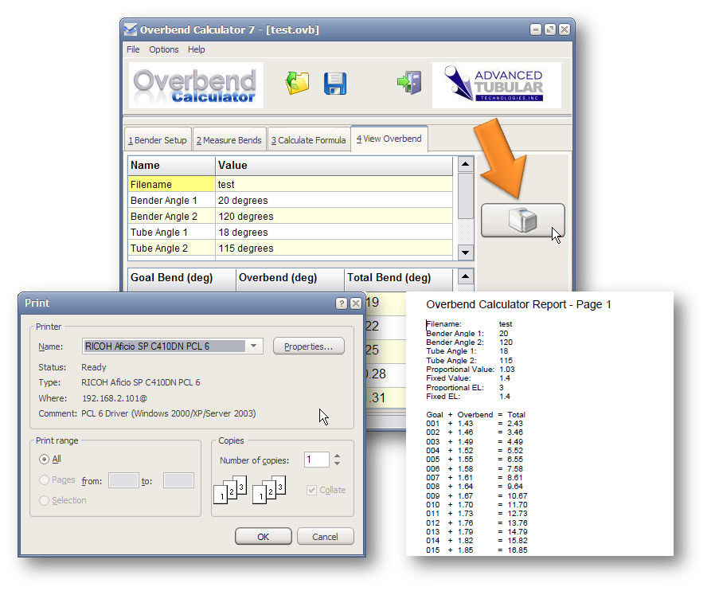Click Cancel in the Print dialog
This screenshot has width=707, height=591.
tap(325, 536)
